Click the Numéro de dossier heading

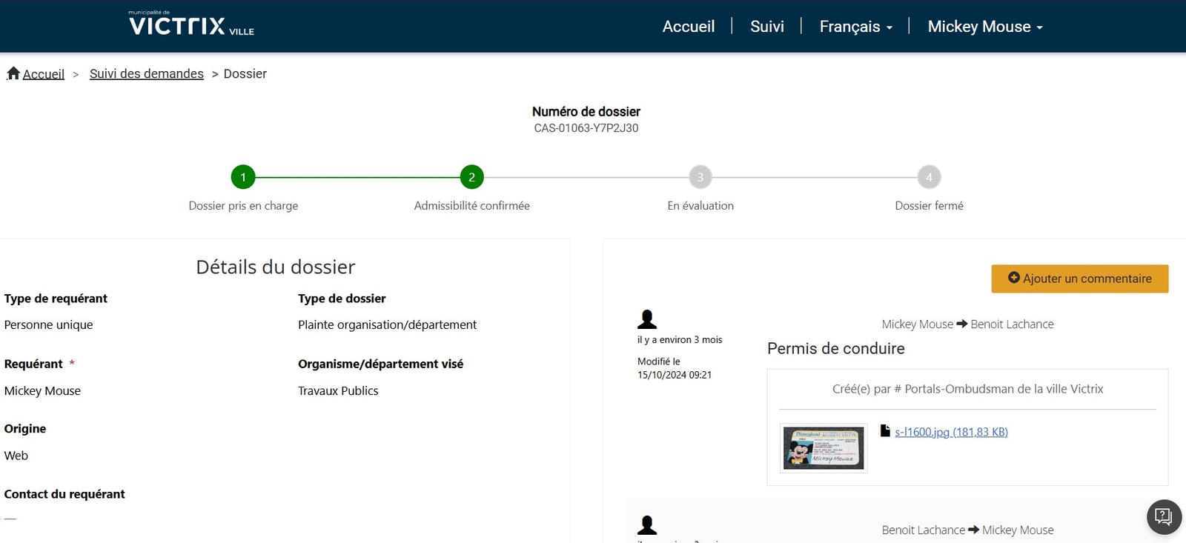586,112
